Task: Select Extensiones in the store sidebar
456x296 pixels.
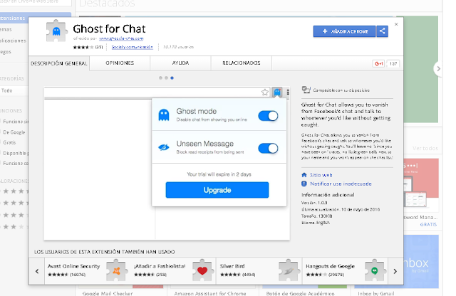Action: pos(36,18)
